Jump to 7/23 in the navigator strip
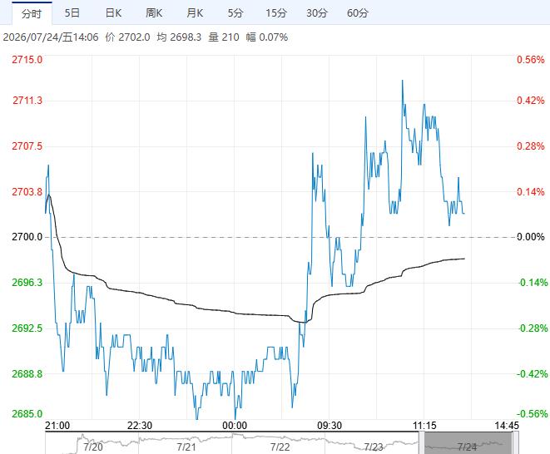The height and width of the screenshot is (454, 550). coord(374,447)
